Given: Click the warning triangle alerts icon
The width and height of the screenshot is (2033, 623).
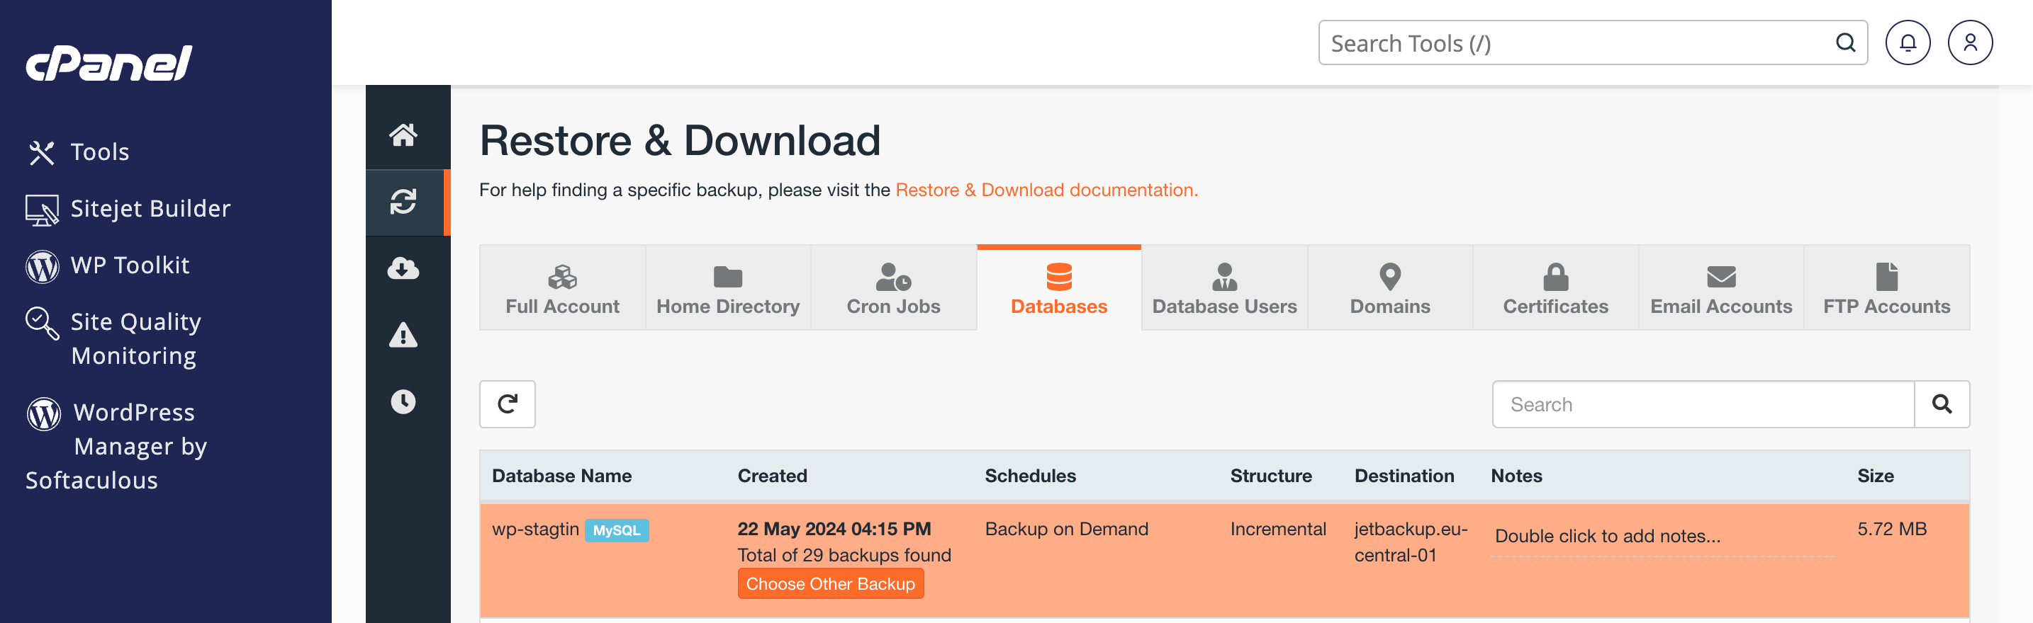Looking at the screenshot, I should pyautogui.click(x=403, y=335).
